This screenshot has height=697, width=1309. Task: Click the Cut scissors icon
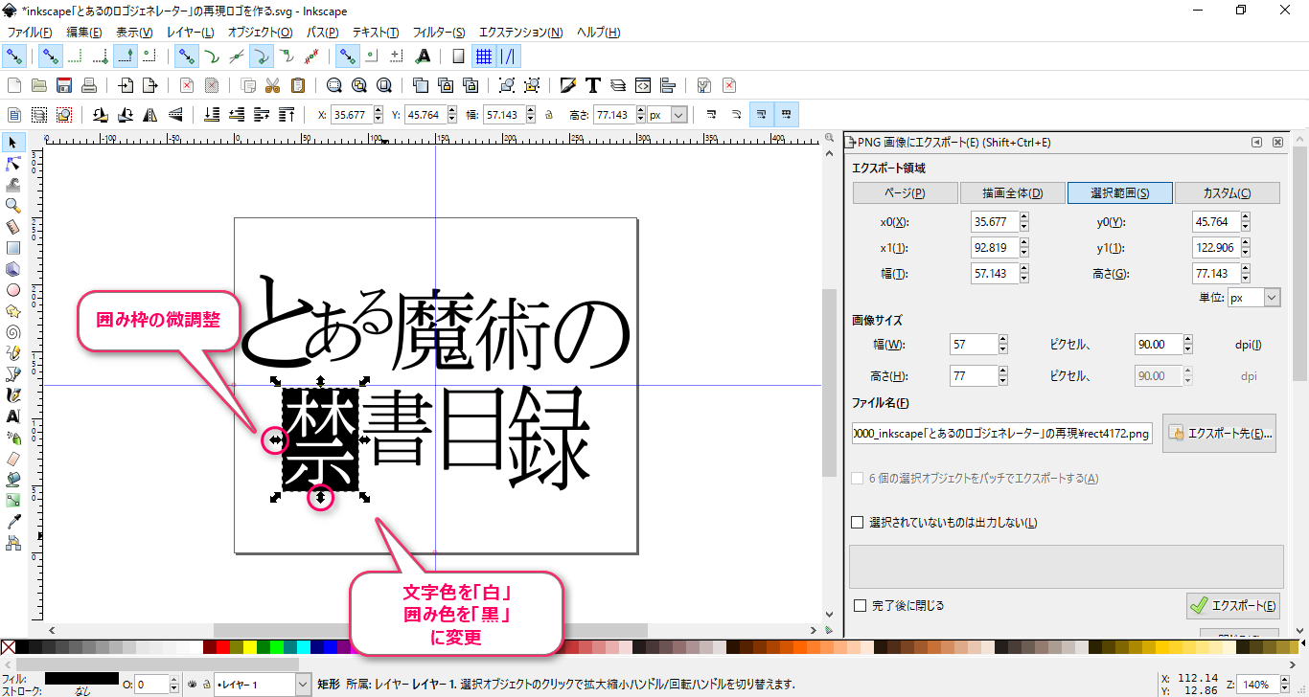[273, 85]
